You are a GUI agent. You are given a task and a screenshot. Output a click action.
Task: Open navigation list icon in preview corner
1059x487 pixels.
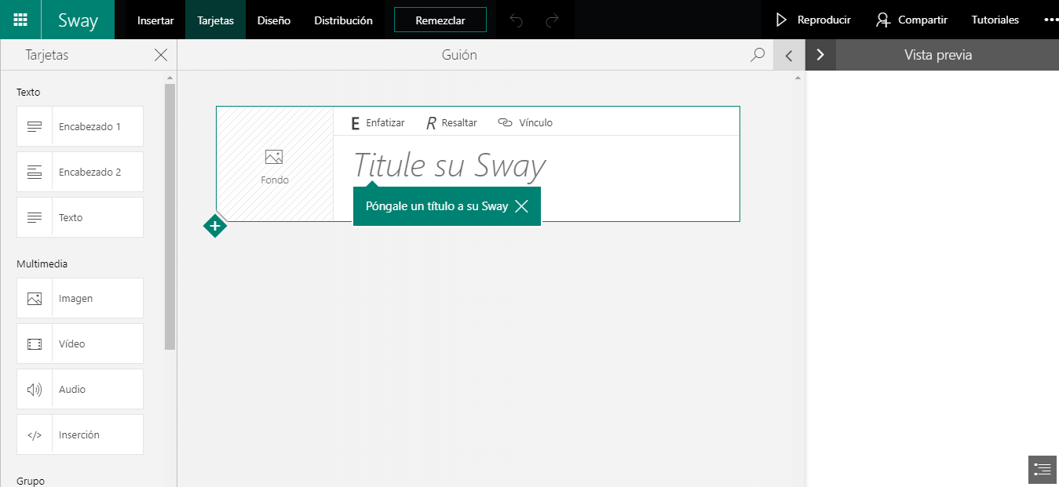(x=1043, y=470)
